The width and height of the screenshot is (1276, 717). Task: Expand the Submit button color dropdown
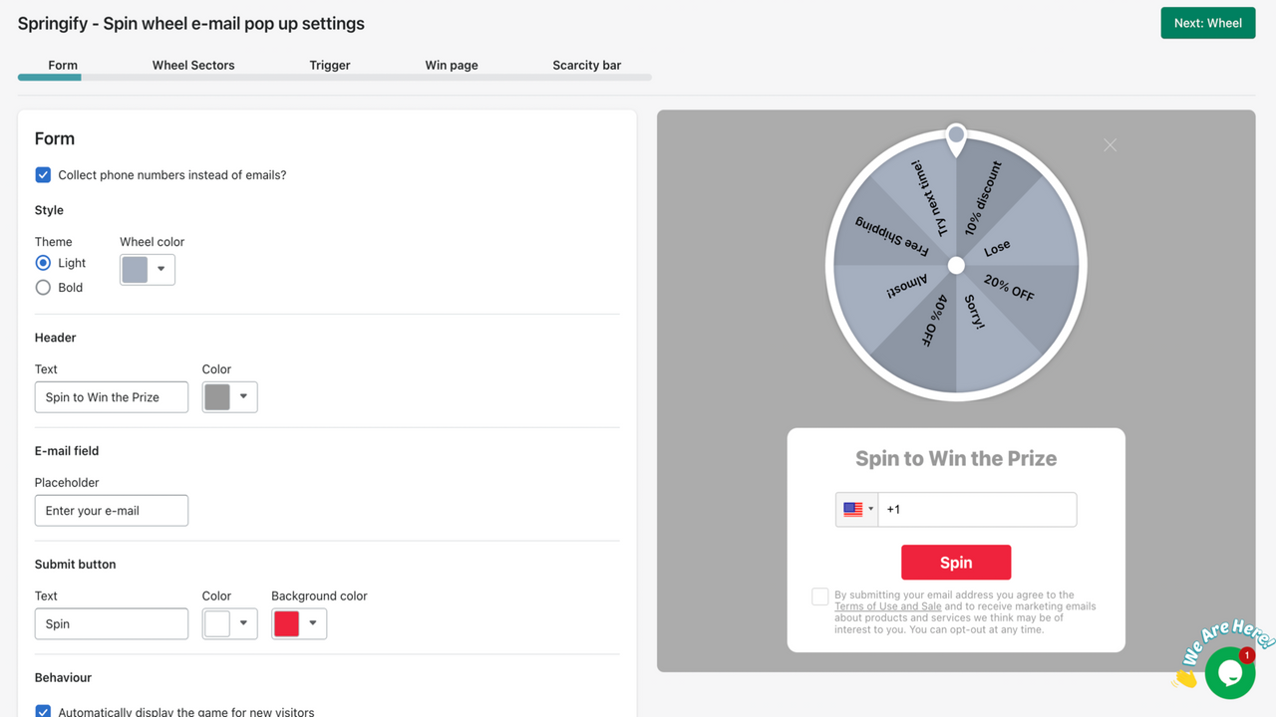pyautogui.click(x=242, y=623)
